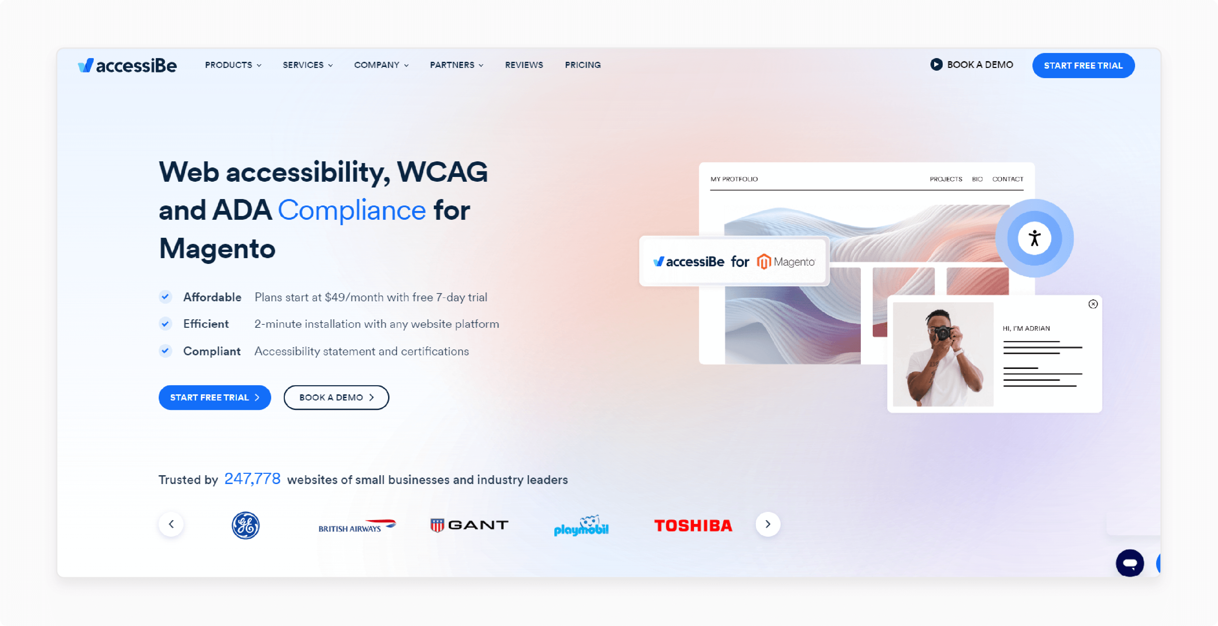Toggle the compliant checkmark item
The width and height of the screenshot is (1218, 626).
[x=165, y=351]
